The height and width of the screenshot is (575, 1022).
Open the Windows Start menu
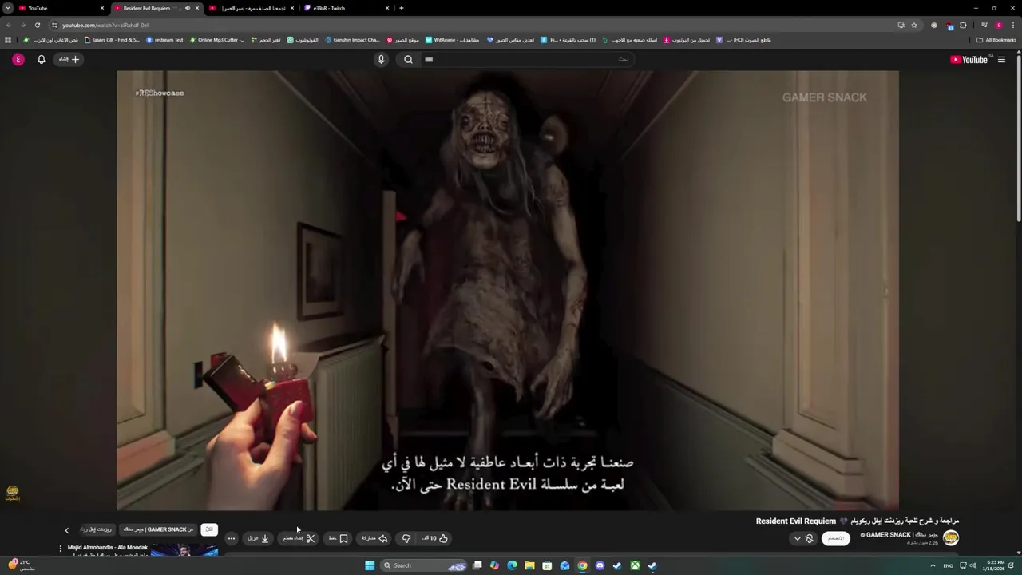[x=370, y=565]
